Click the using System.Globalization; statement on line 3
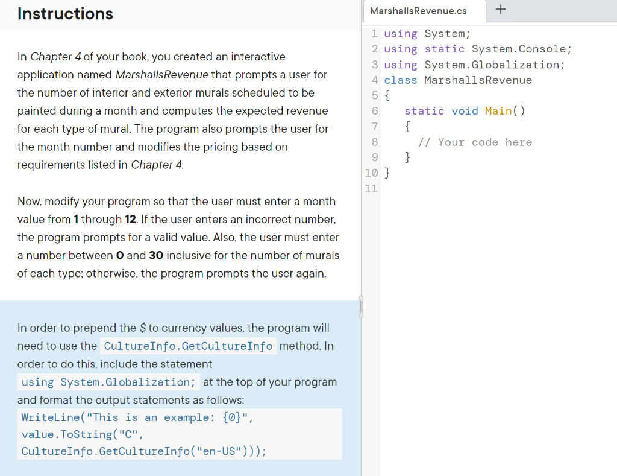The width and height of the screenshot is (617, 476). point(476,65)
